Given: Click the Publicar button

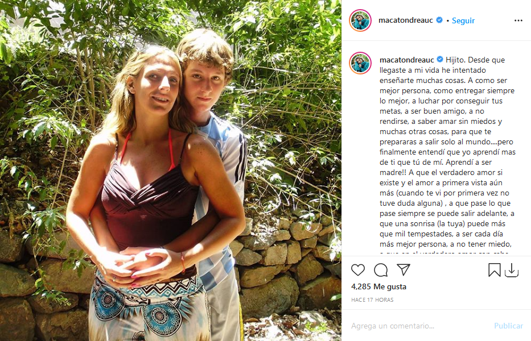Looking at the screenshot, I should 508,326.
